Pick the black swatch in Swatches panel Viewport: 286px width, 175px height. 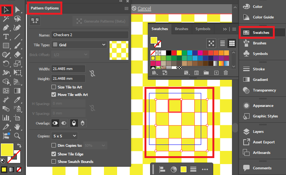169,53
